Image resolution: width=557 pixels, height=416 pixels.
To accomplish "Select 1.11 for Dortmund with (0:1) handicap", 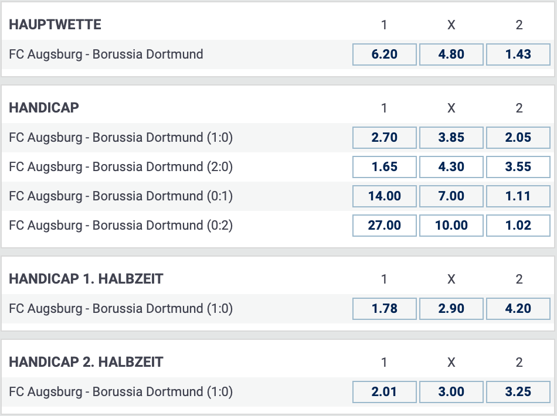I will (518, 196).
